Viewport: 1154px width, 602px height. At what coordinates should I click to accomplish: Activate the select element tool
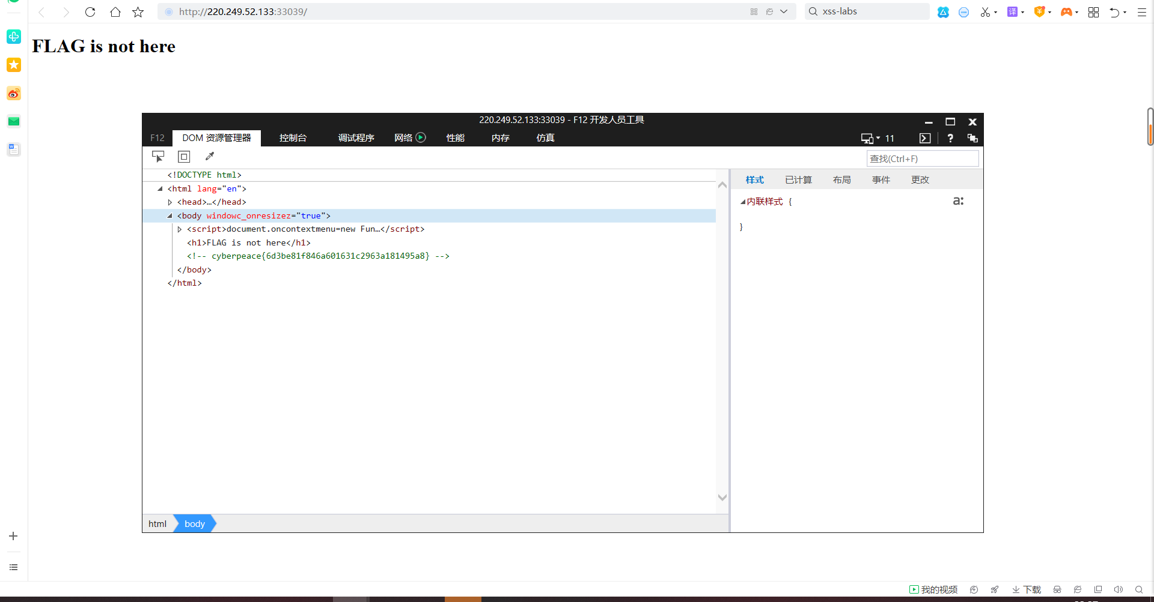coord(158,157)
